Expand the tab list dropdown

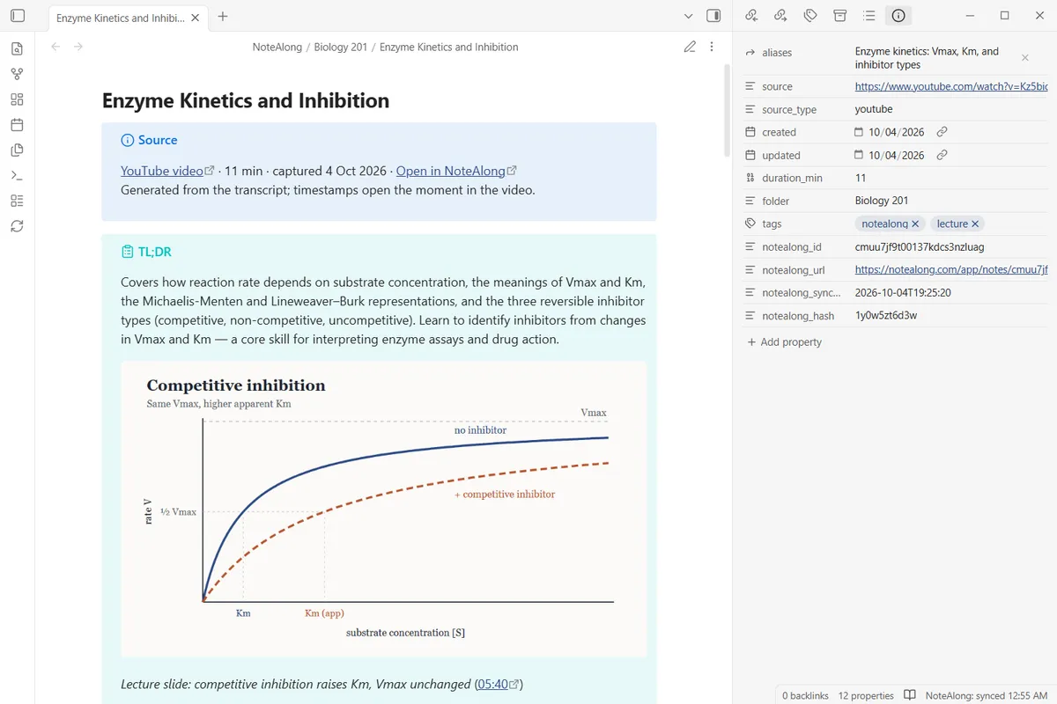[689, 16]
